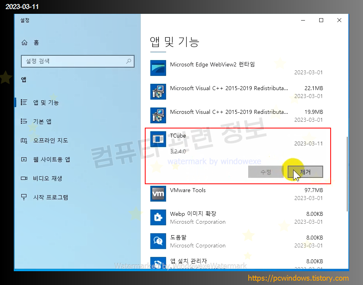Open 기본 앱 sidebar entry

(42, 121)
